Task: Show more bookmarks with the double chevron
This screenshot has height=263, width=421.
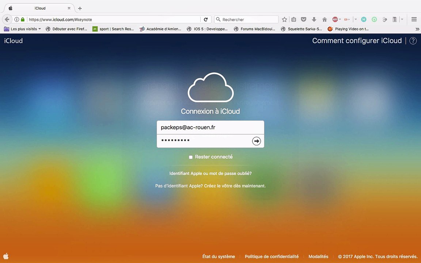Action: tap(417, 29)
